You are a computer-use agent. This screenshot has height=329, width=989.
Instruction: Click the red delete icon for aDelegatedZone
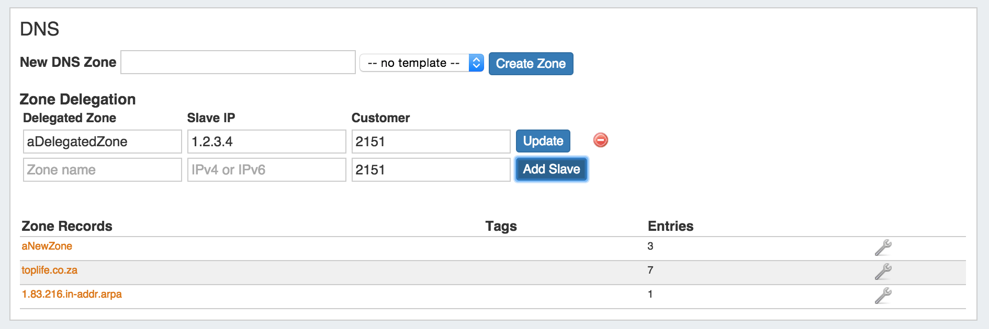click(600, 140)
